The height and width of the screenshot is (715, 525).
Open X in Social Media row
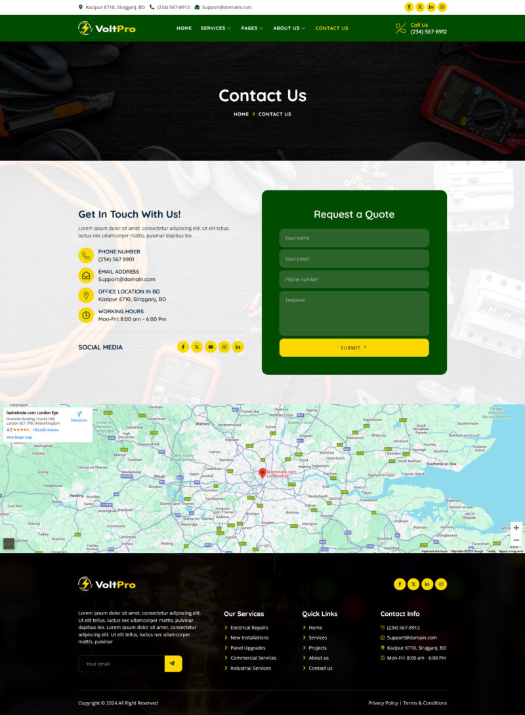pyautogui.click(x=197, y=347)
